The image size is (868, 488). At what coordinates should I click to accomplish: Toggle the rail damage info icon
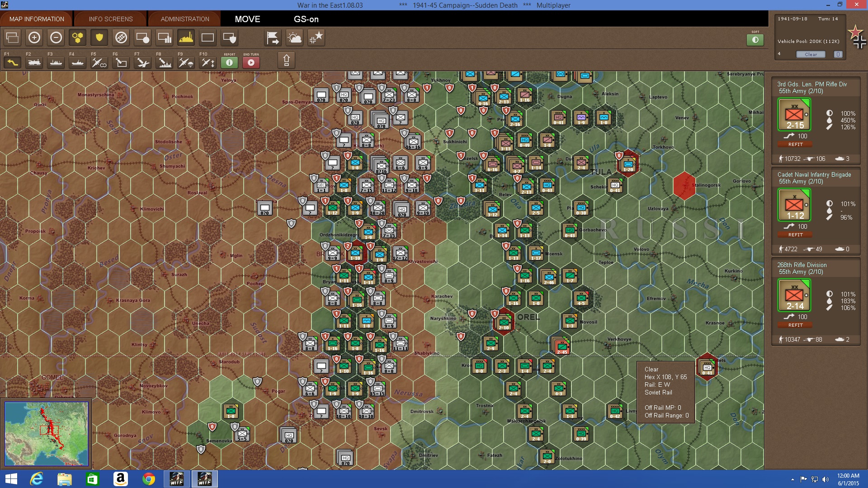tap(121, 38)
